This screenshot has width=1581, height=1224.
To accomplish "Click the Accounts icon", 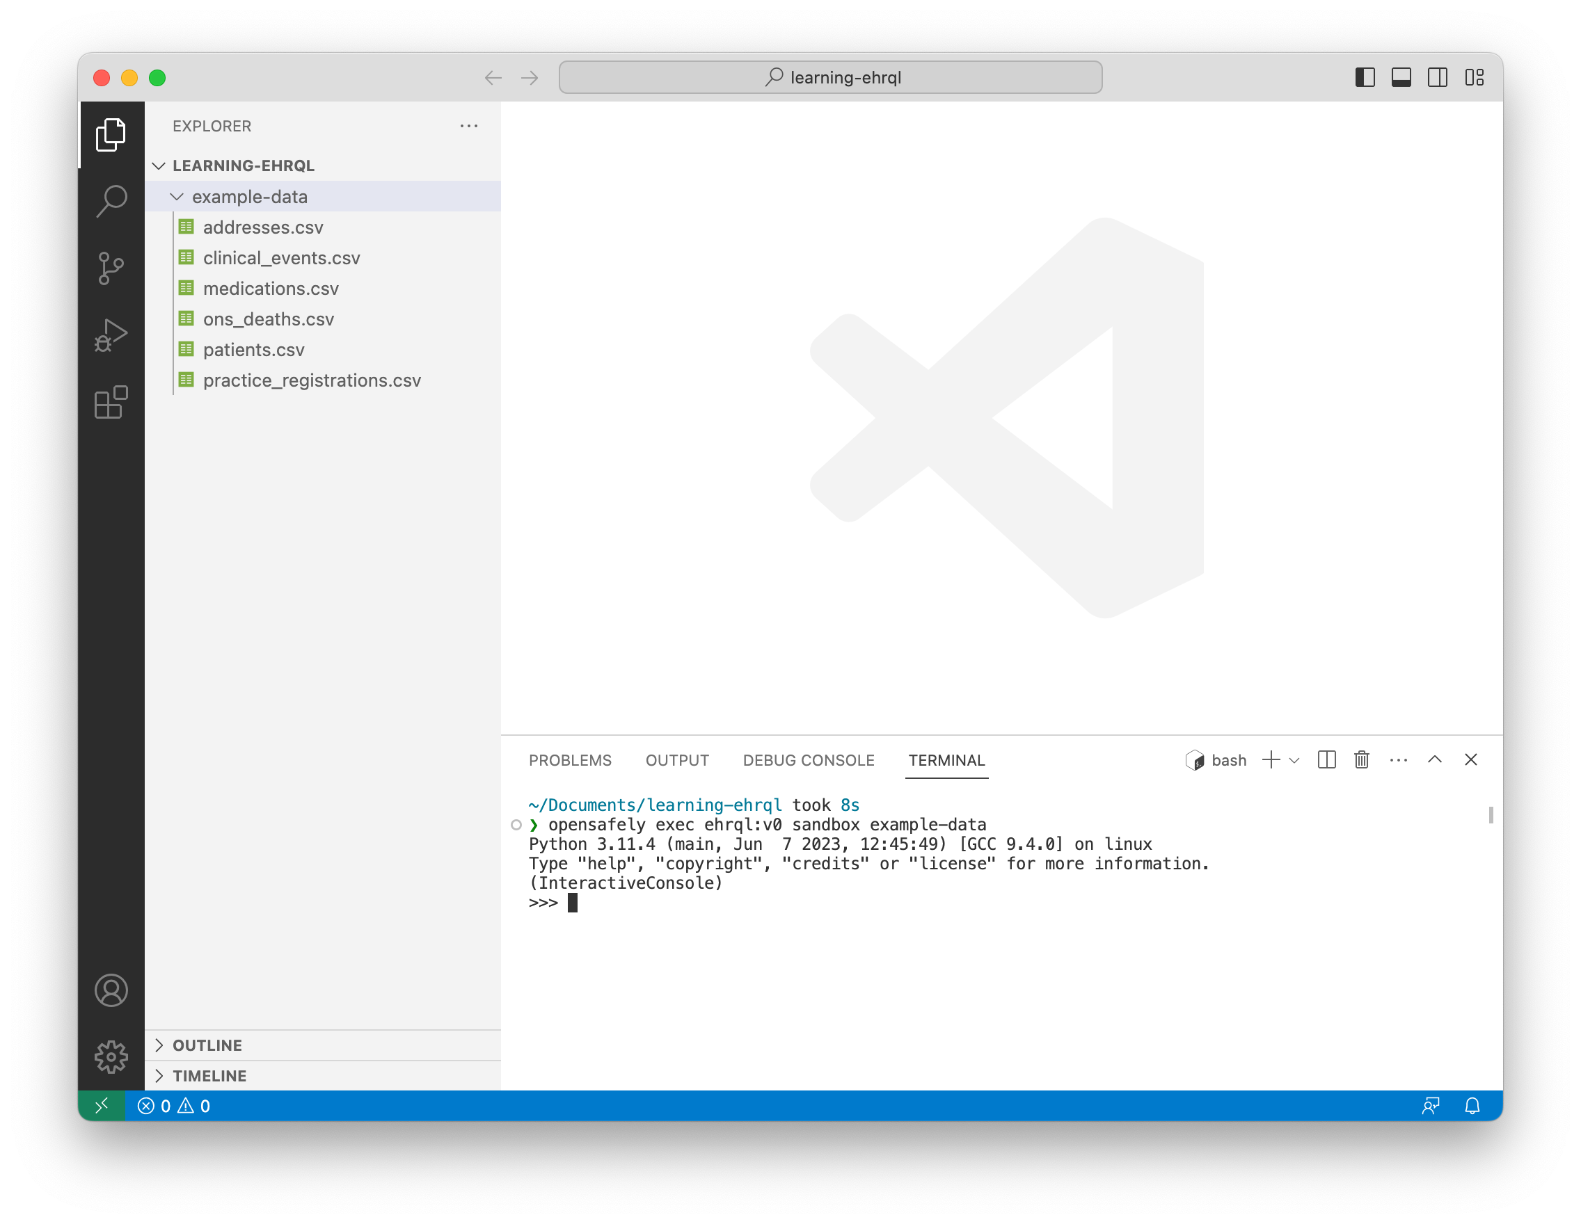I will [111, 990].
